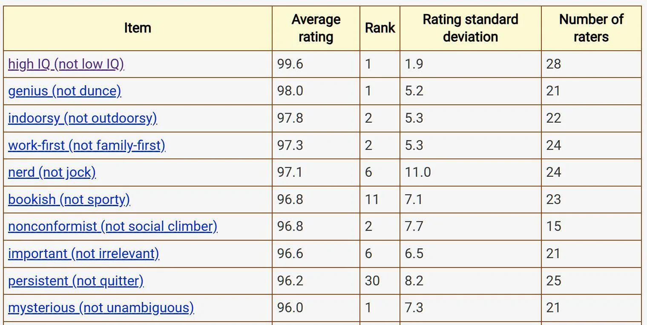Open nonconformist (not social climber) link
This screenshot has width=647, height=325.
click(x=112, y=227)
